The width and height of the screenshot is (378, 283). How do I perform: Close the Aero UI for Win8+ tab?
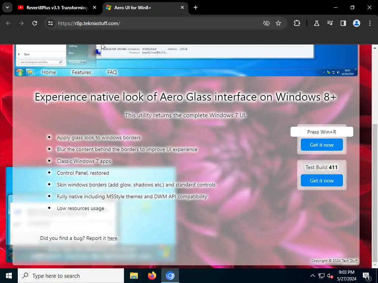click(182, 8)
